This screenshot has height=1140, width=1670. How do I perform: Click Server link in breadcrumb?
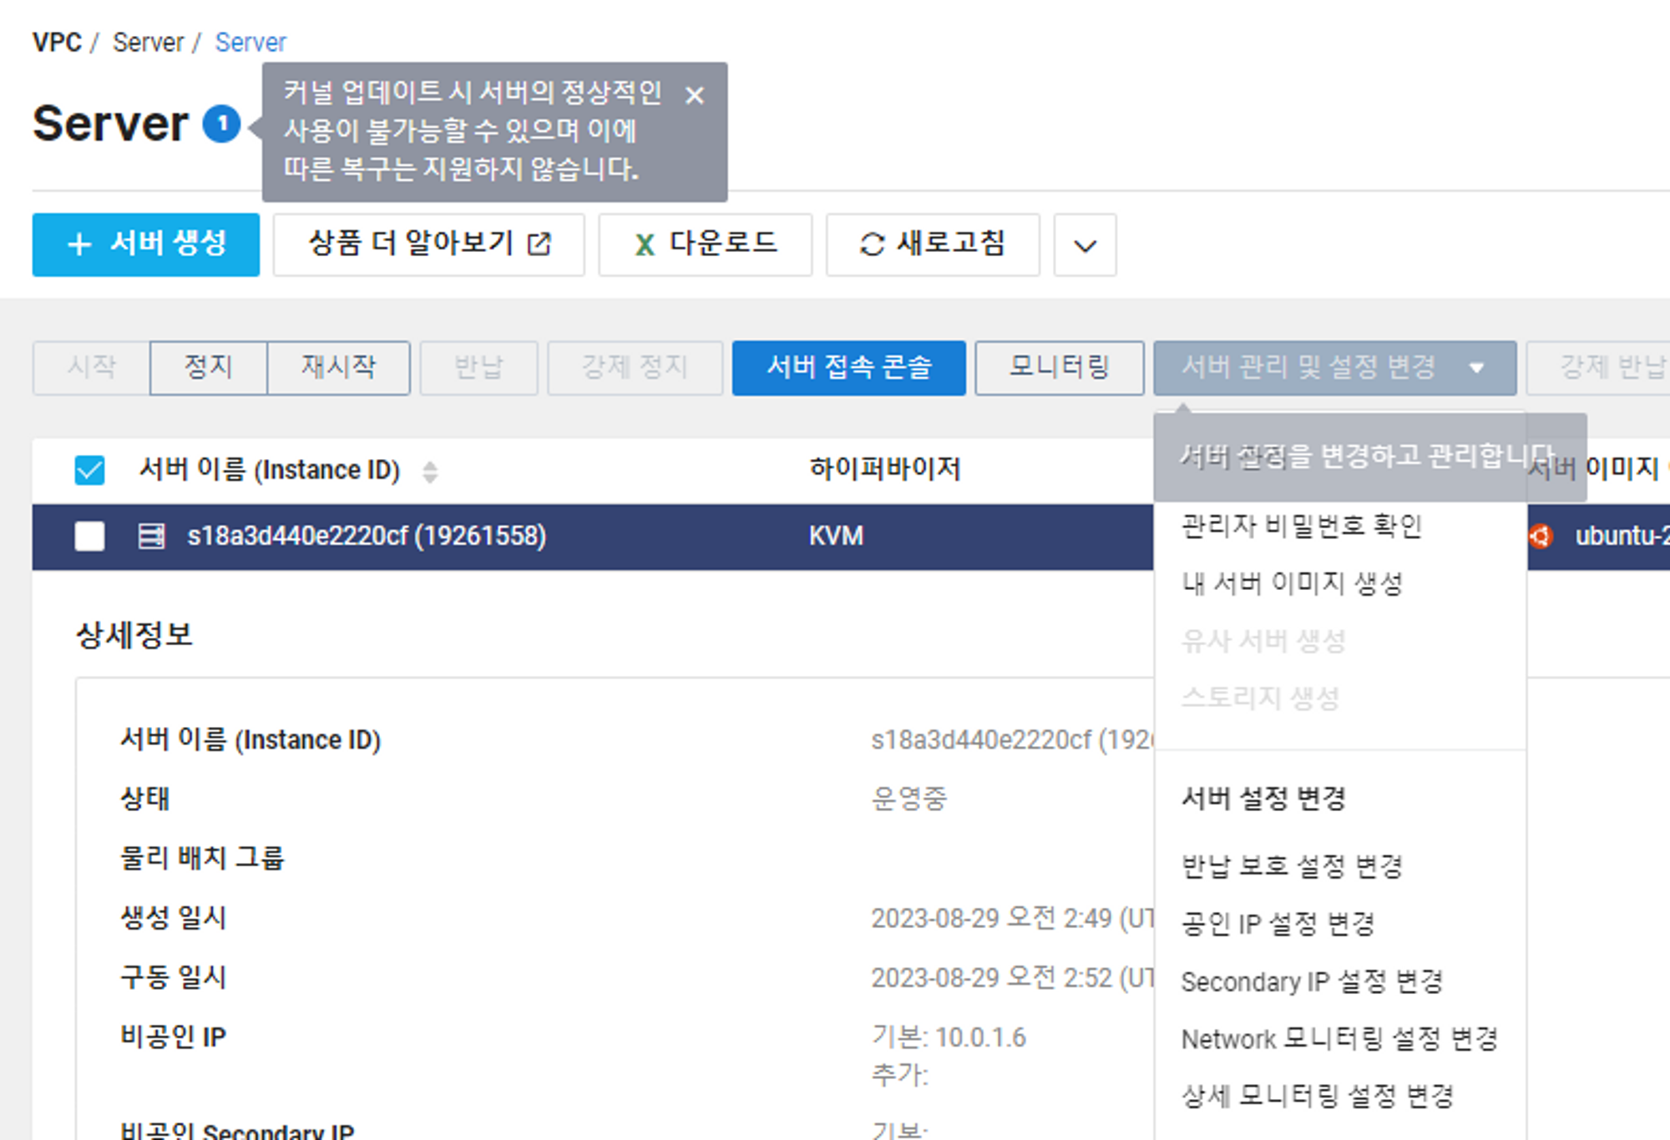pos(148,42)
